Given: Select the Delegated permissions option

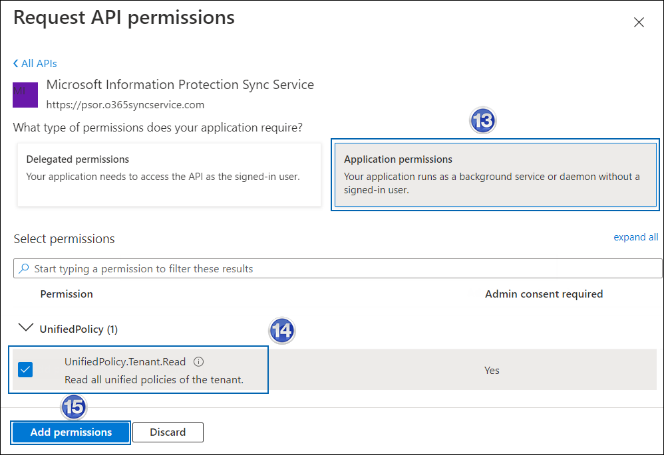Looking at the screenshot, I should coord(169,176).
